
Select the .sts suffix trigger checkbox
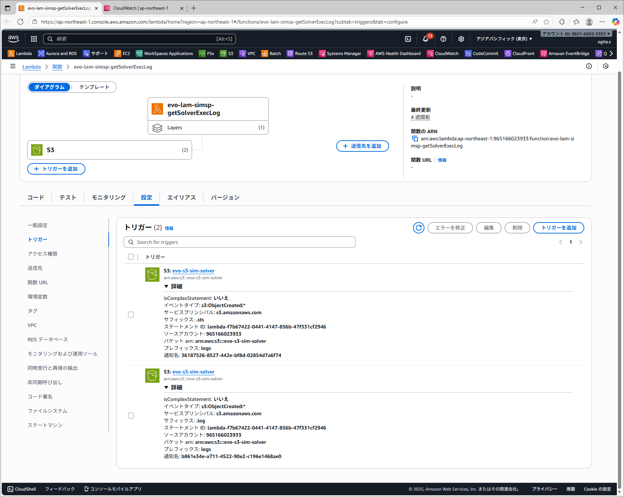pos(131,315)
